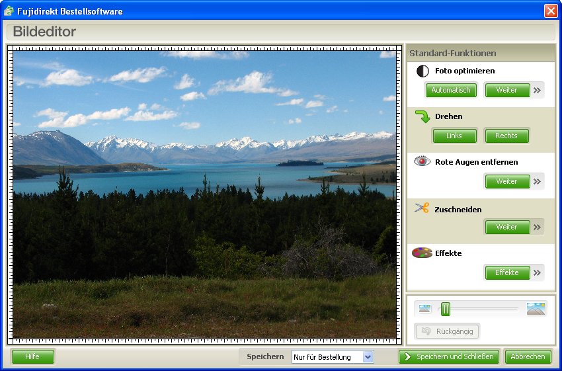
Task: Click the green Drehen rotate arrow icon
Action: [x=422, y=116]
